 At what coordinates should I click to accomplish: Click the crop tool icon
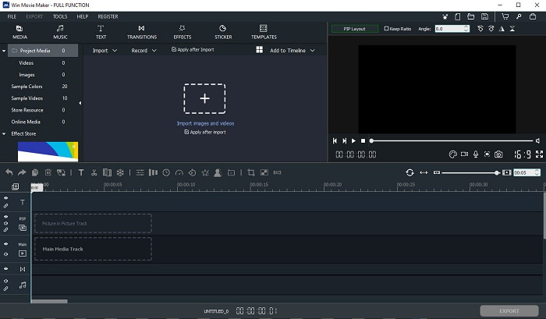pos(251,172)
